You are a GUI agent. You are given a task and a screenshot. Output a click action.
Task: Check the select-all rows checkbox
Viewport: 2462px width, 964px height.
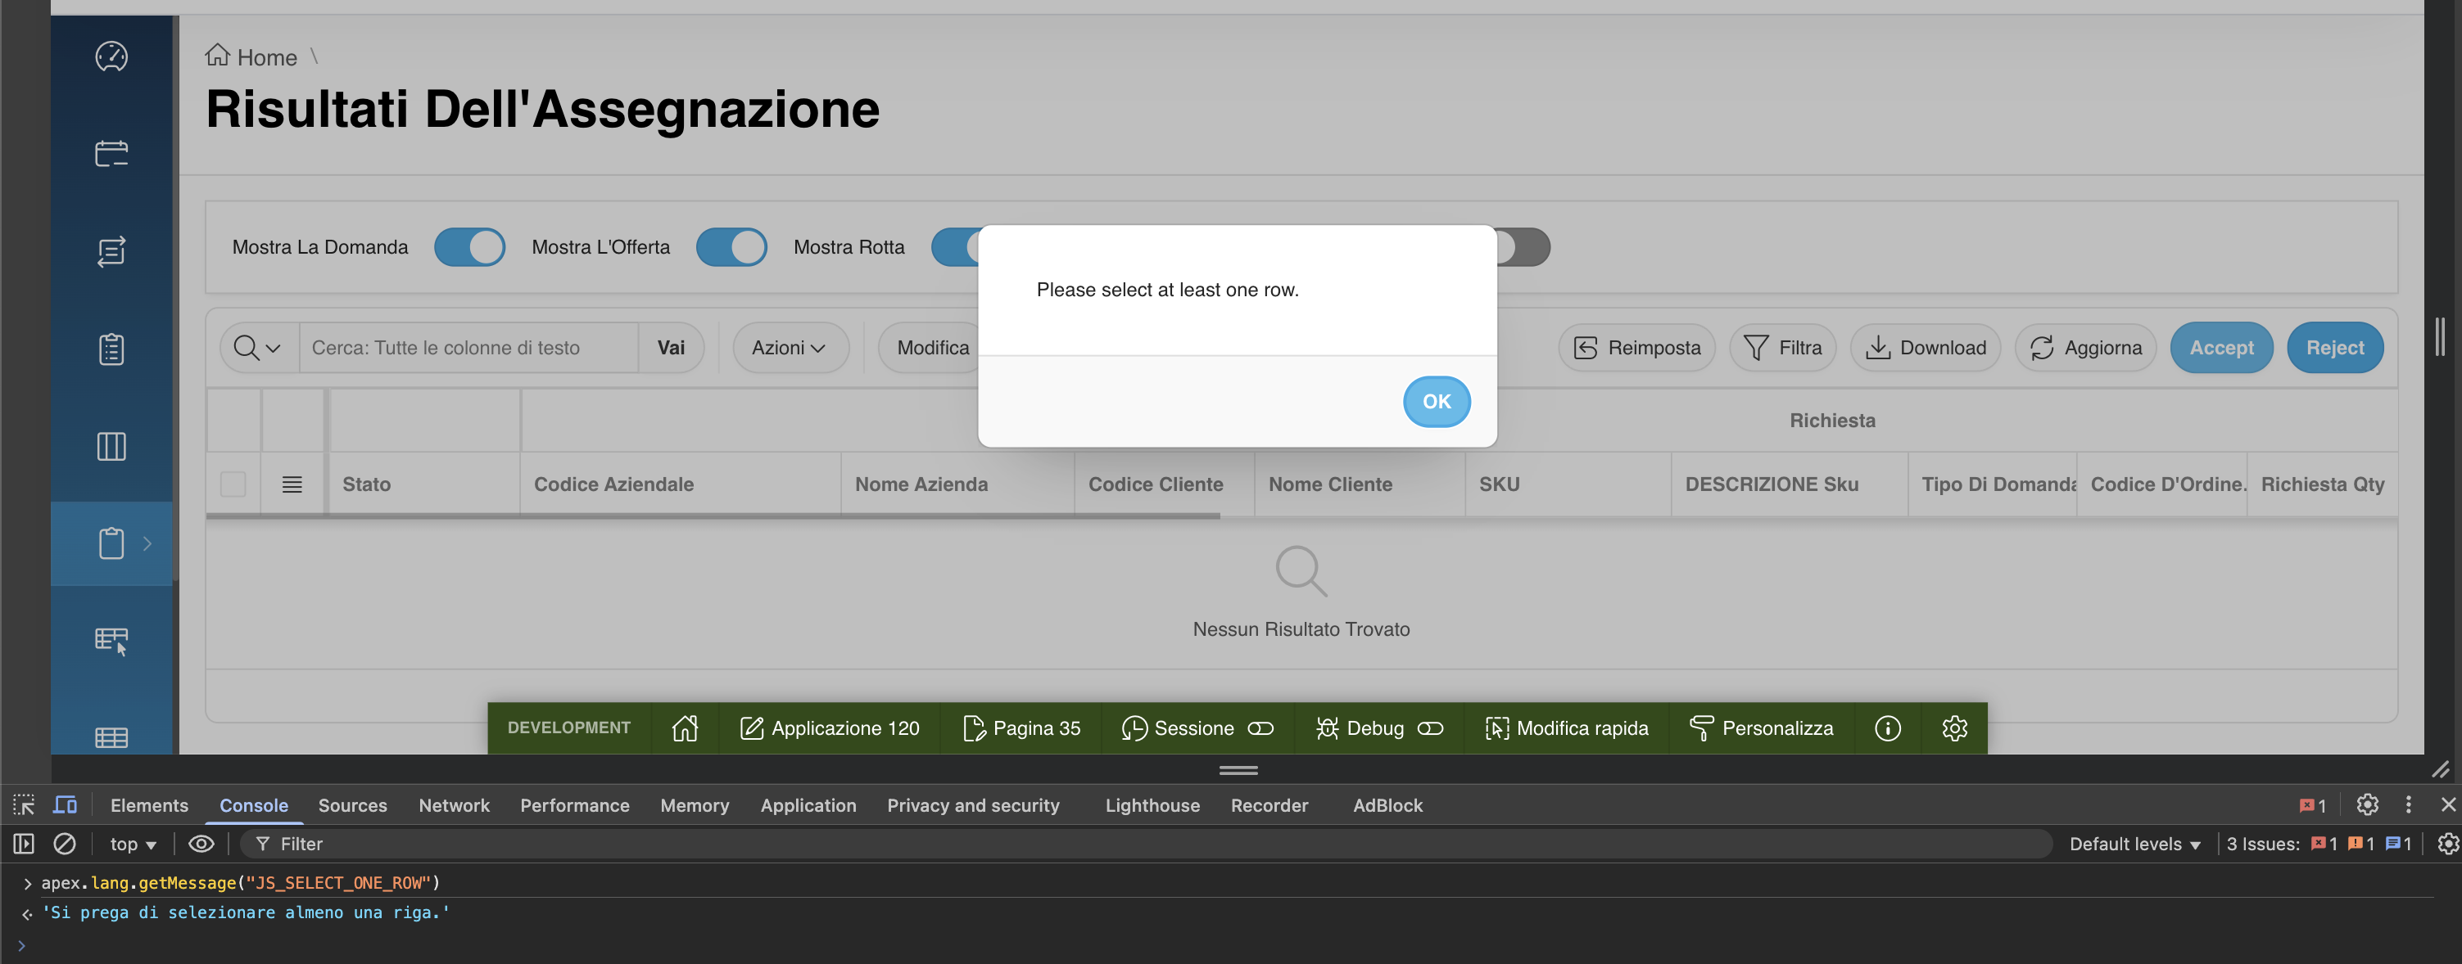click(233, 484)
